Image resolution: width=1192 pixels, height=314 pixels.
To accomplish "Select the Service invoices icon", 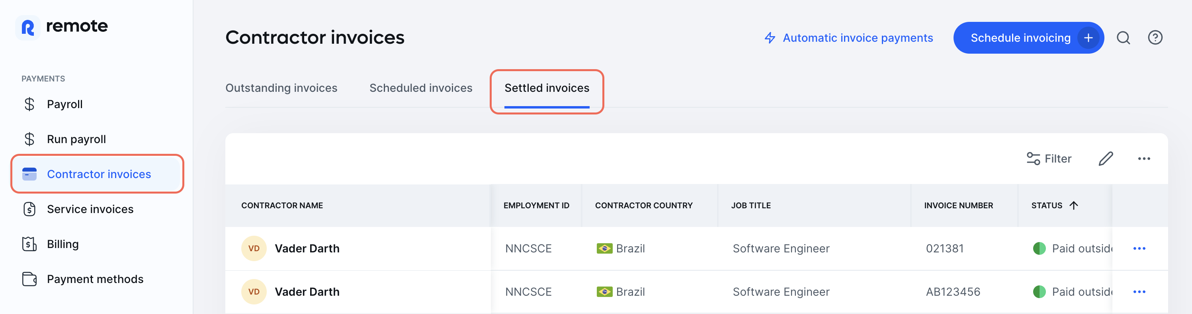I will click(29, 209).
